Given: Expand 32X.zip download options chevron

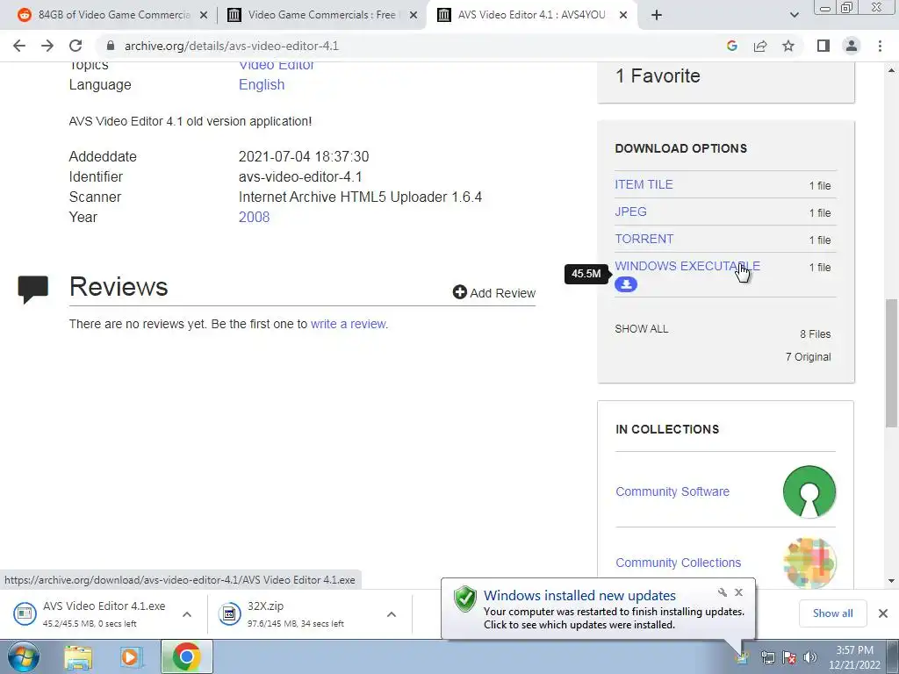Looking at the screenshot, I should (x=392, y=614).
